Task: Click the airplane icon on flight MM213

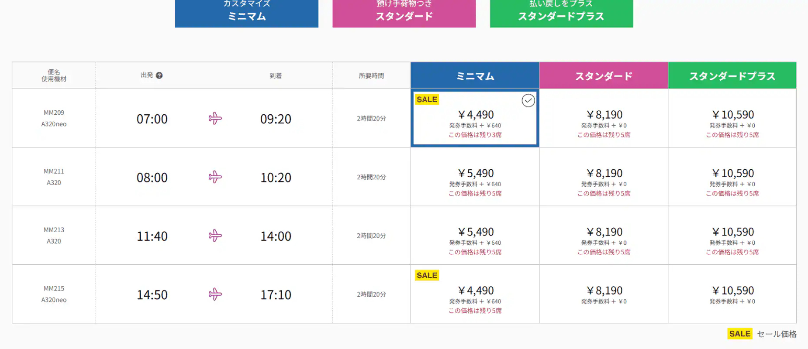Action: (215, 236)
